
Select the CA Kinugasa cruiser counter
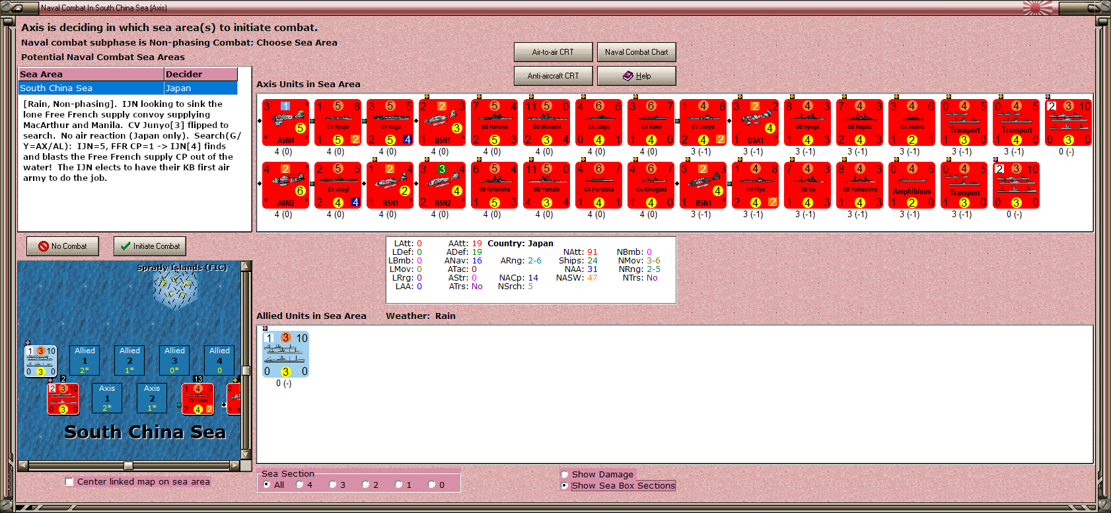pos(651,185)
